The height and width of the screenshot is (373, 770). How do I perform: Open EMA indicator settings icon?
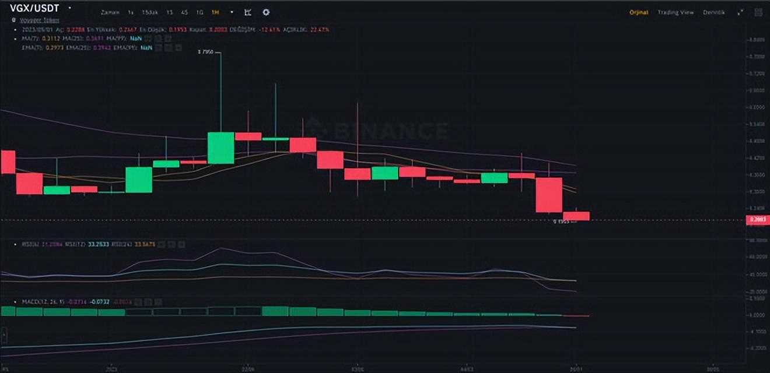(169, 47)
